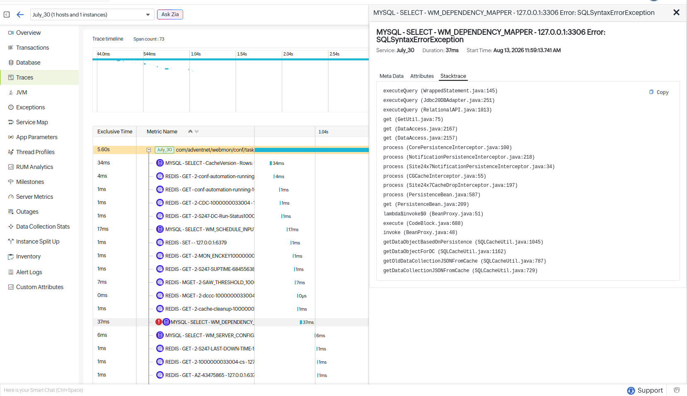Open the Support chat icon
The height and width of the screenshot is (396, 687).
tap(631, 391)
